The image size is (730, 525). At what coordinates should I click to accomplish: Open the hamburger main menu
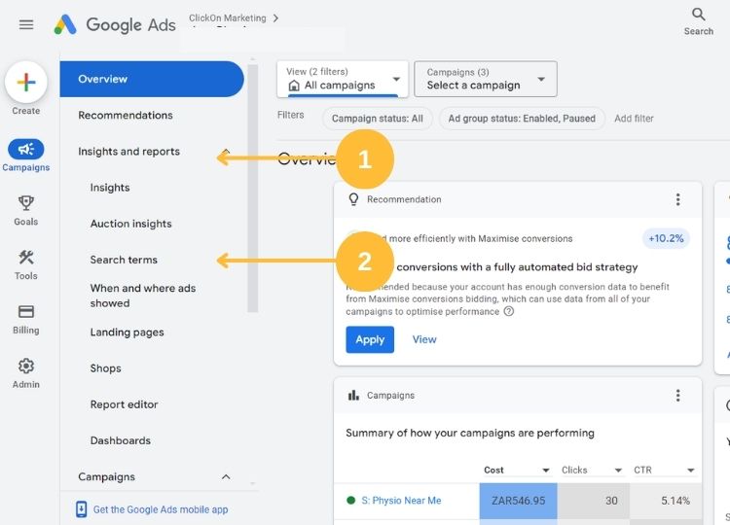click(x=26, y=24)
